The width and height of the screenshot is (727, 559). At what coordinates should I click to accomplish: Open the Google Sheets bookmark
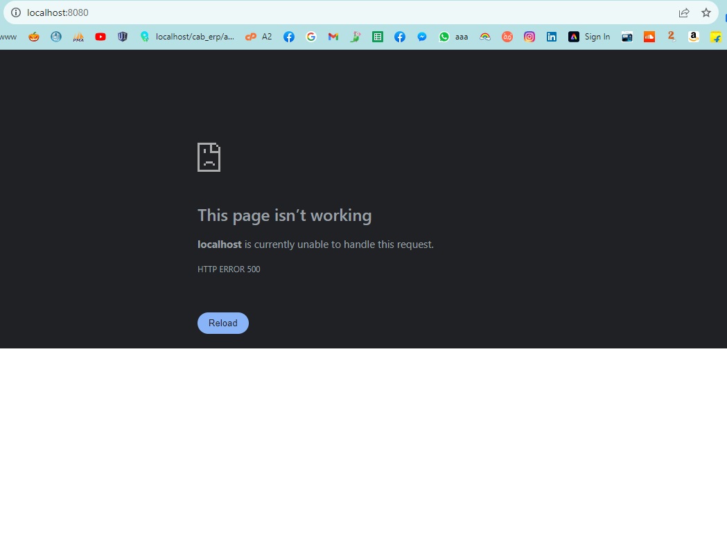click(x=378, y=37)
